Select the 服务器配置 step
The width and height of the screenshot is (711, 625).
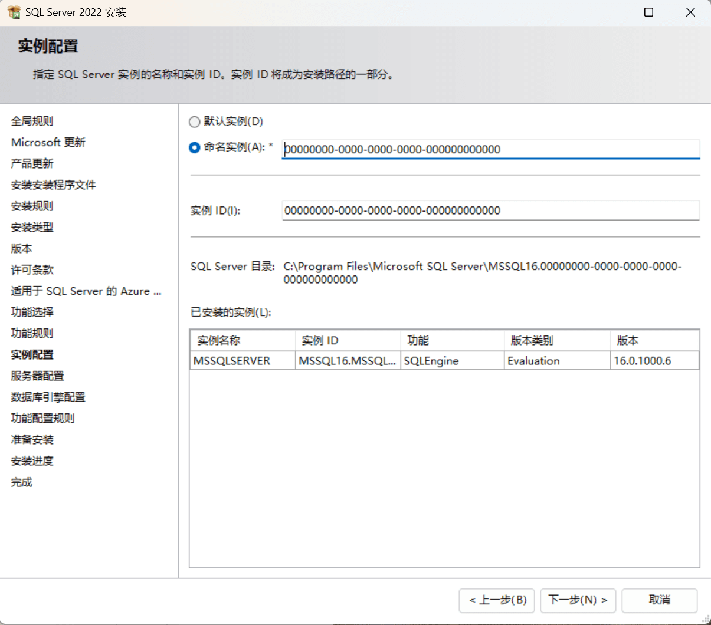tap(37, 376)
